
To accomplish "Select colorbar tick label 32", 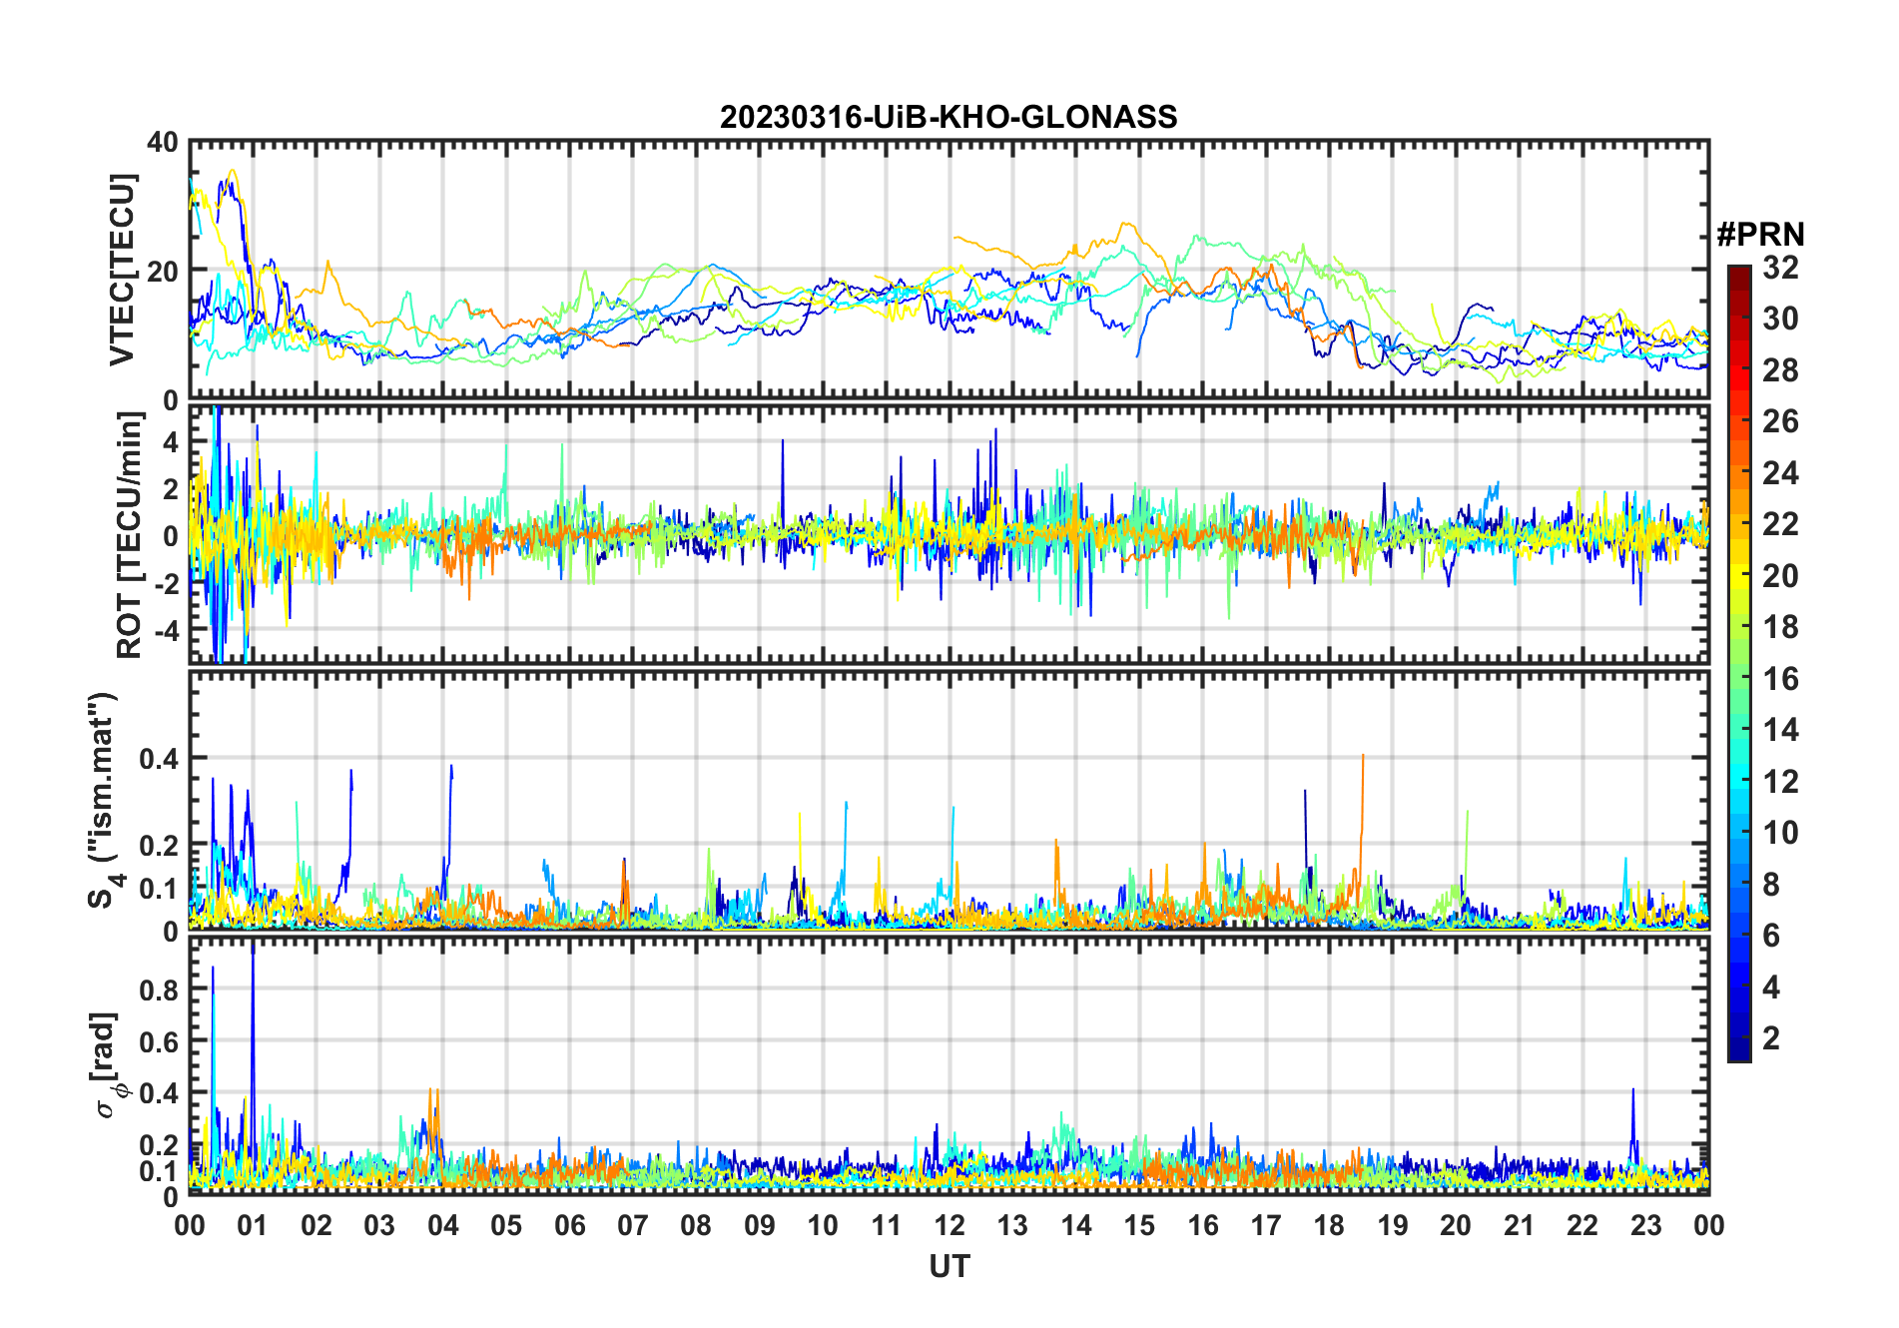I will click(x=1780, y=268).
